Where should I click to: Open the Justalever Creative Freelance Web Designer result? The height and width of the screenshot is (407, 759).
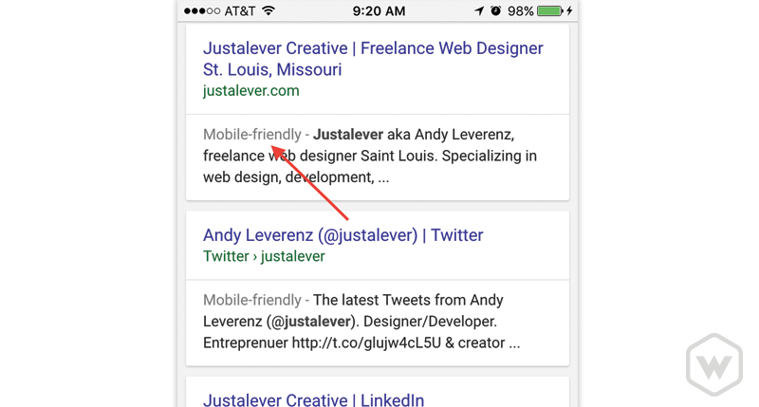(373, 59)
